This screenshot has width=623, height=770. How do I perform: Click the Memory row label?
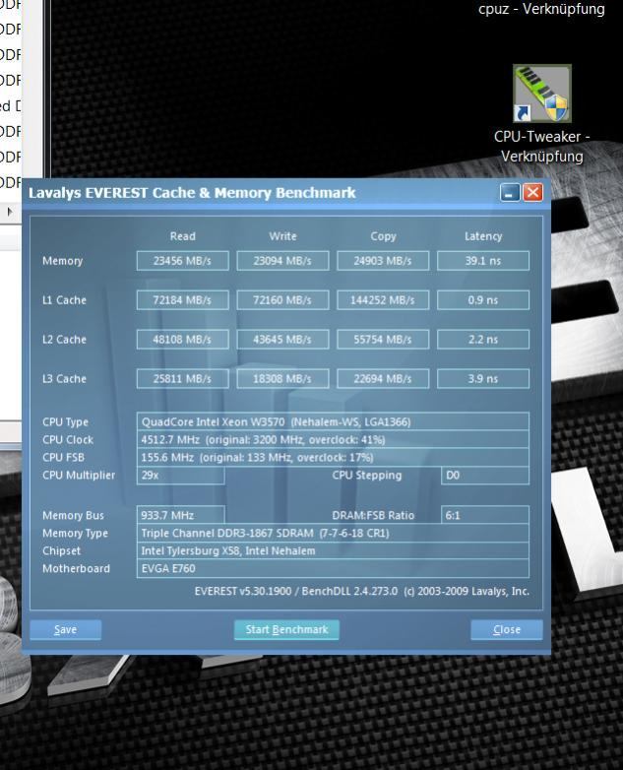(62, 261)
